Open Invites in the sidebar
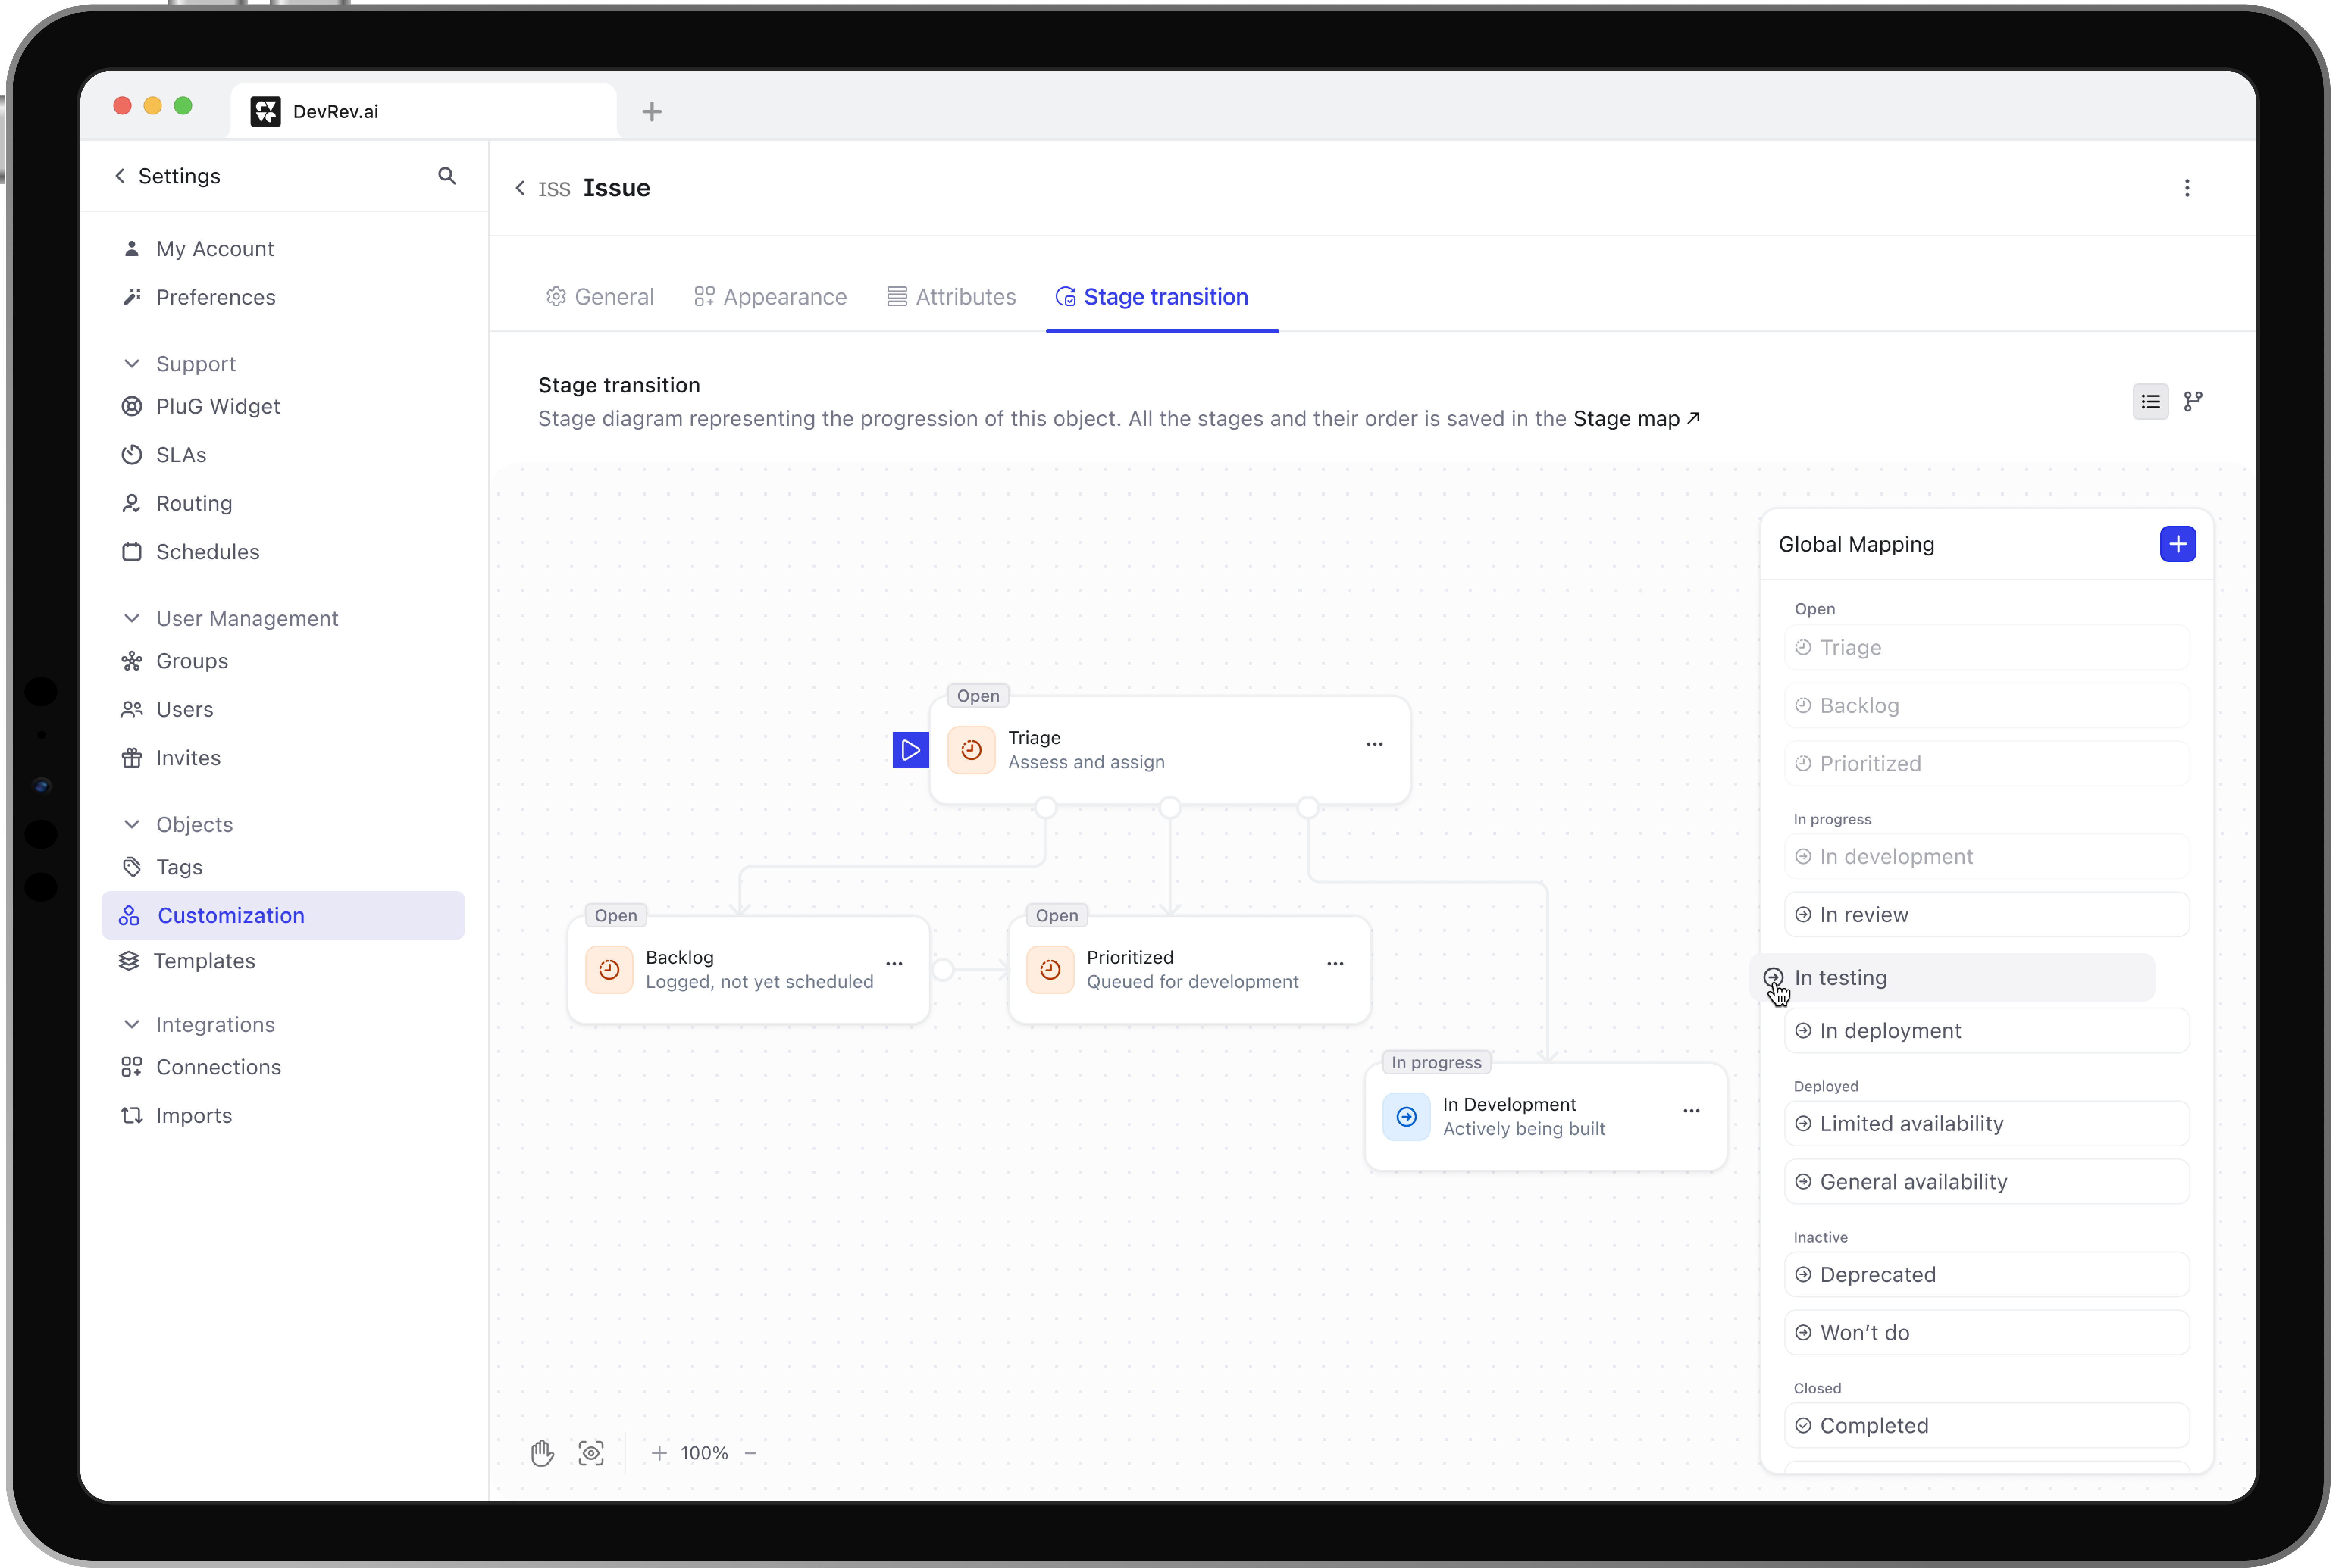Screen dimensions: 2331x1568 click(187, 758)
